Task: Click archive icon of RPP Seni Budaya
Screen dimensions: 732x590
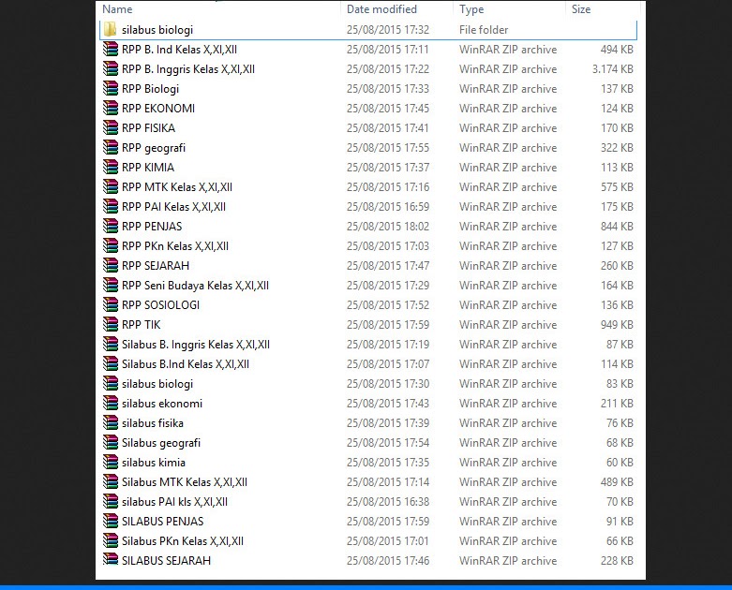Action: click(111, 285)
